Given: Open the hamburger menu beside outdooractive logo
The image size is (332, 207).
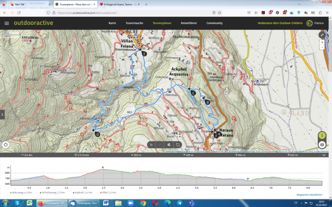Looking at the screenshot, I should pos(6,23).
